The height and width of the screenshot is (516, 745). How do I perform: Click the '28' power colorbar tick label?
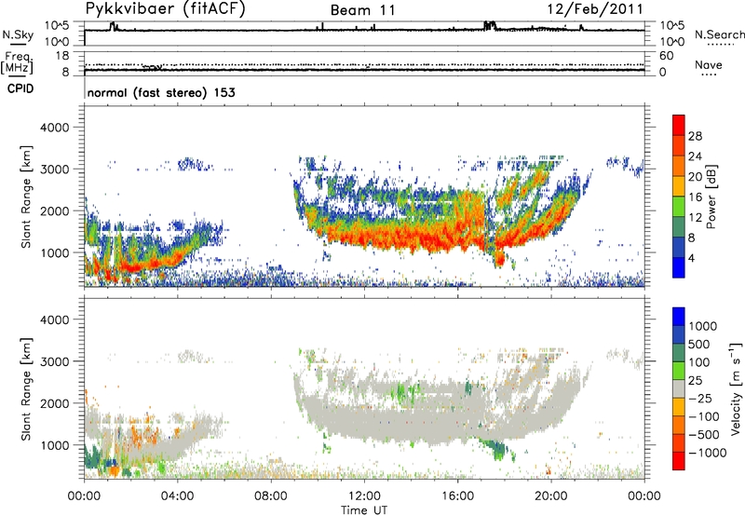click(x=695, y=136)
